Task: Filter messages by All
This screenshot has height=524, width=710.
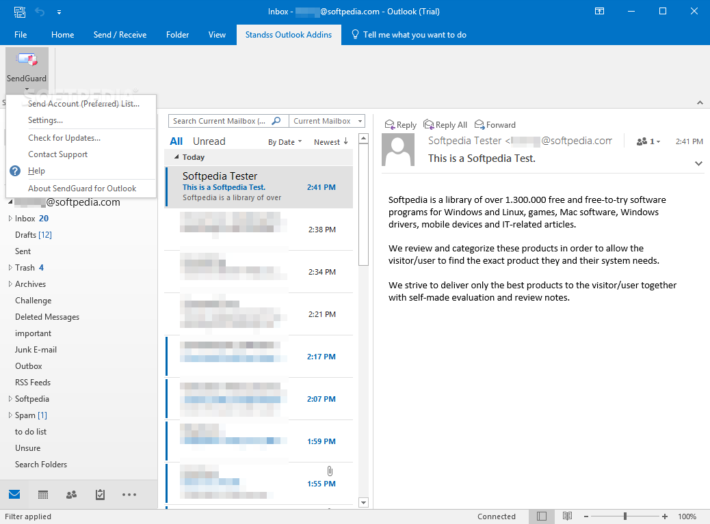Action: (176, 141)
